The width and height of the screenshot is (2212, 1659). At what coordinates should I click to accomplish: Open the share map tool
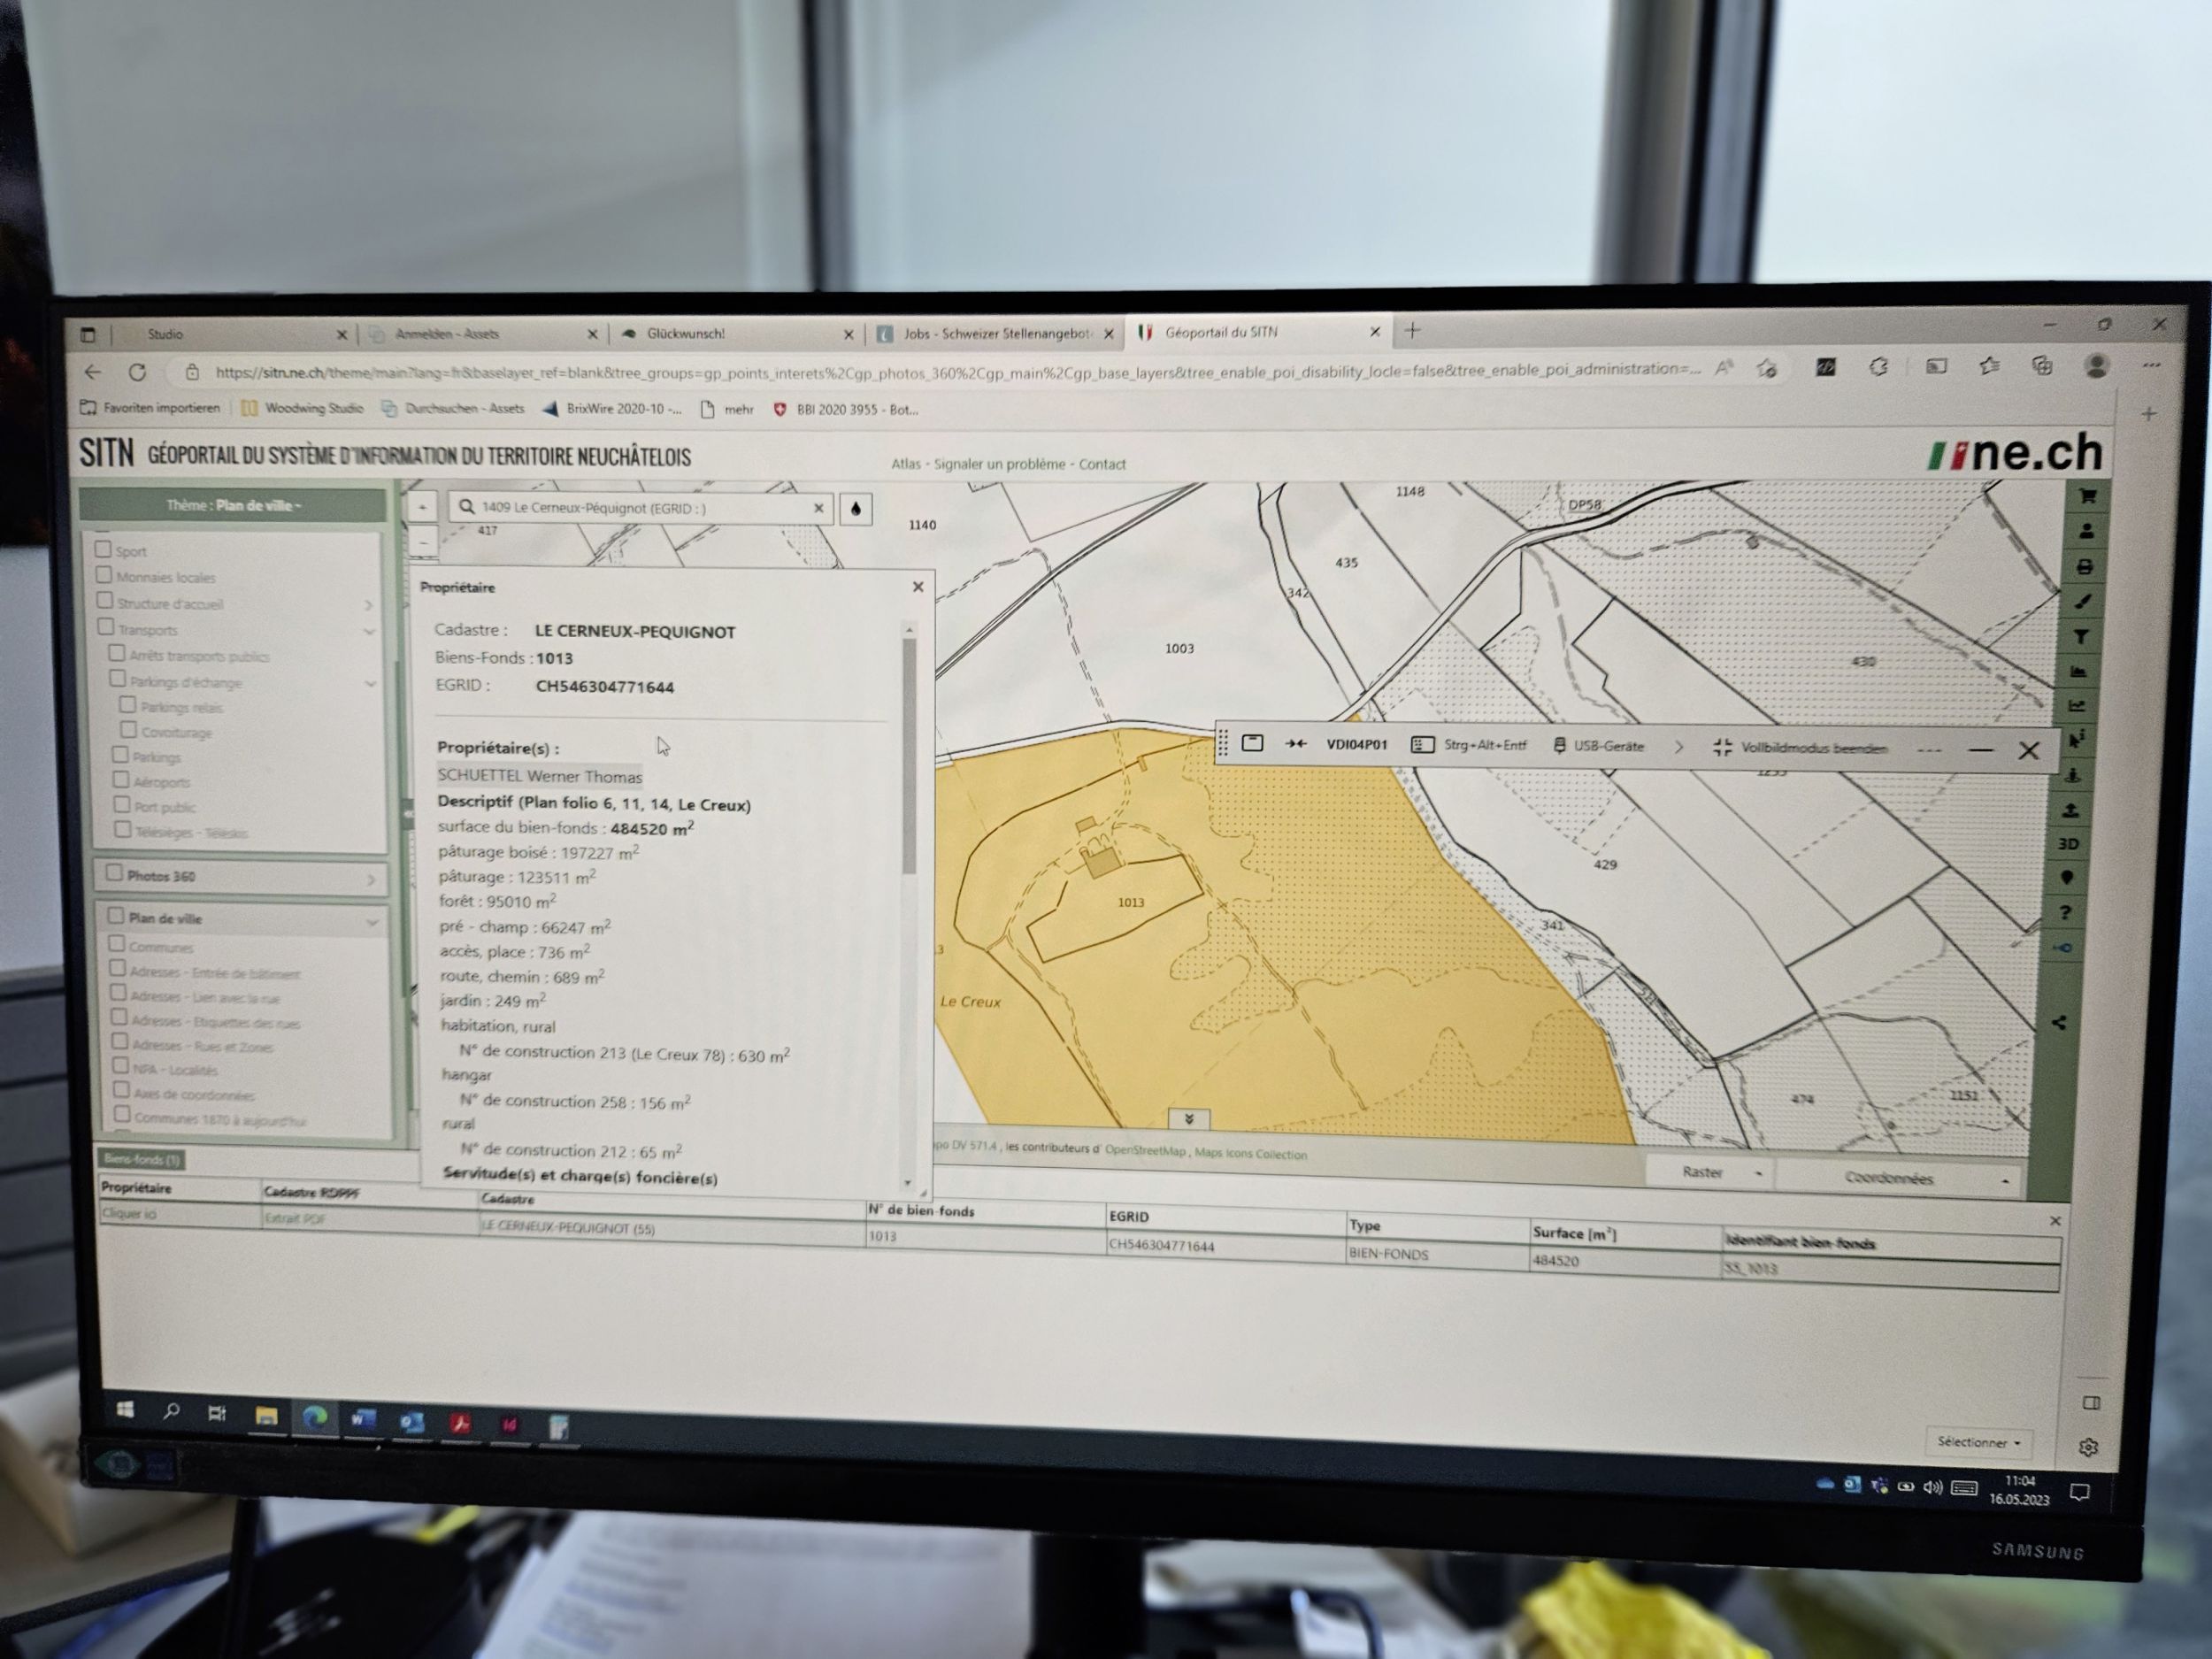coord(2059,1022)
